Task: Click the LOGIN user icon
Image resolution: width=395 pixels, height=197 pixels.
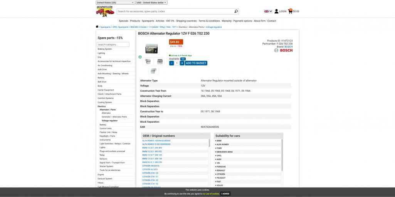Action: (x=276, y=11)
